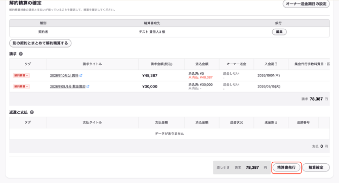Open external link icon beside 2026年09月分 敷金償却
The width and height of the screenshot is (339, 183).
(x=88, y=86)
